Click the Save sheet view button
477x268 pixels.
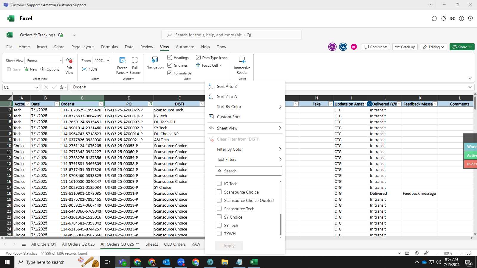[x=14, y=69]
